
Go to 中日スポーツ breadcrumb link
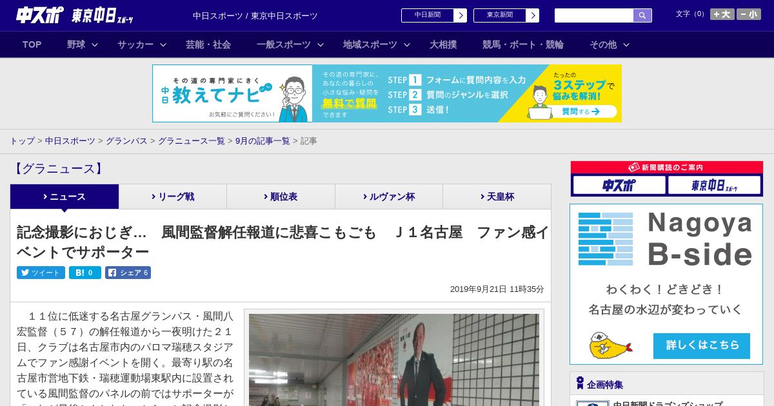point(70,140)
